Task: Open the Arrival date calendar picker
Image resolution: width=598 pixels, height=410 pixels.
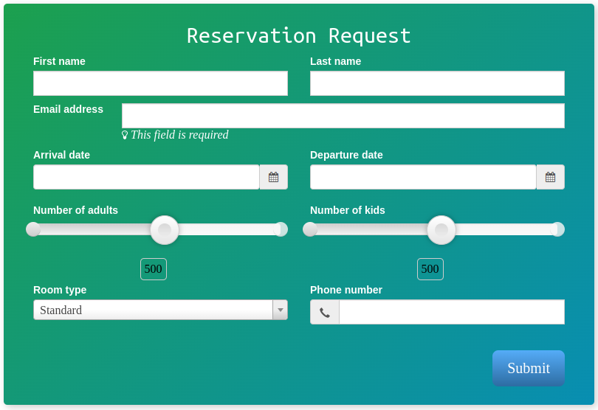Action: [x=273, y=177]
